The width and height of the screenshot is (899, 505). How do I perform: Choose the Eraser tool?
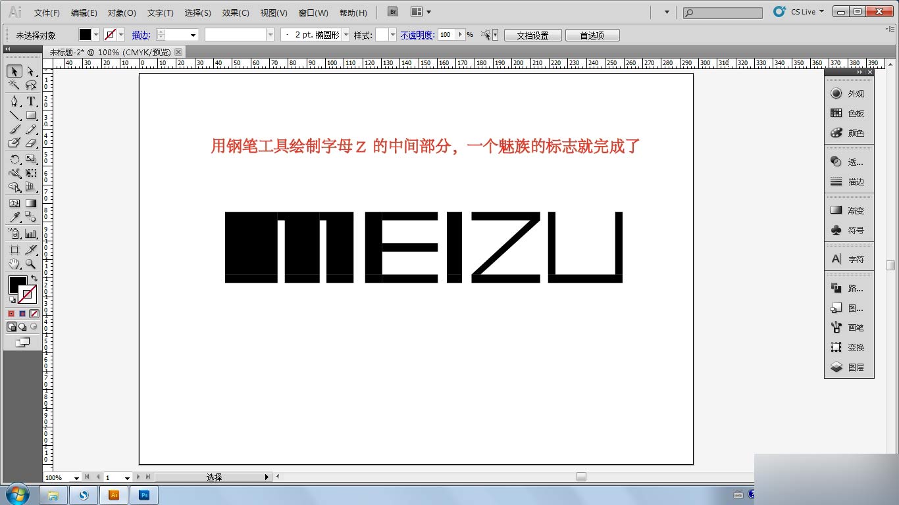point(30,143)
